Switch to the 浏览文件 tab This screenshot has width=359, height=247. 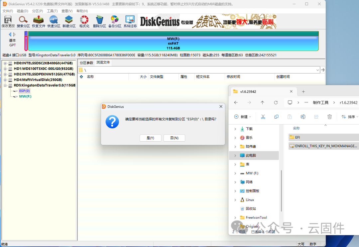103,62
